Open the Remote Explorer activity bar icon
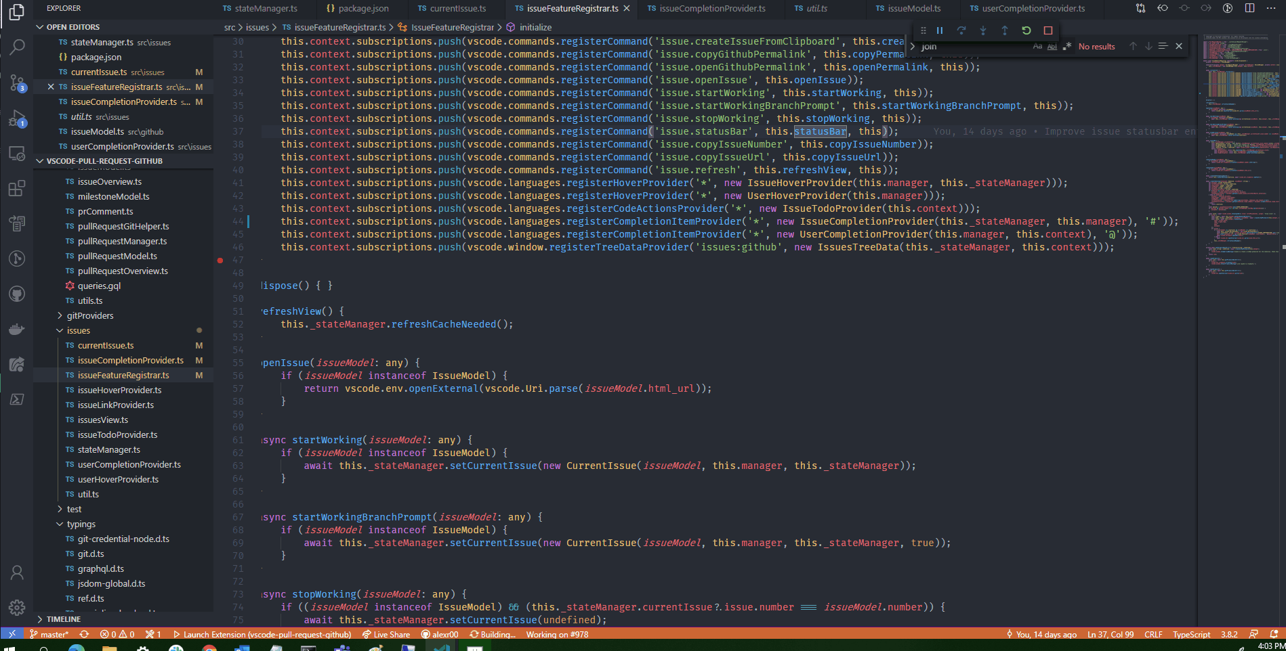 17,153
